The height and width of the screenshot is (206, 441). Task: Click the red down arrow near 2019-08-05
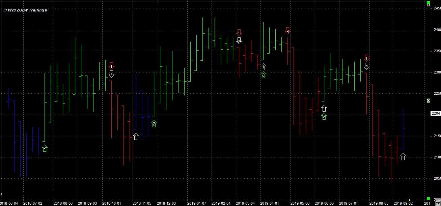367,57
